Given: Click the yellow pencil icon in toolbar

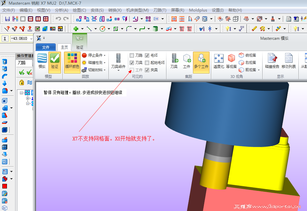Looking at the screenshot, I should 254,29.
